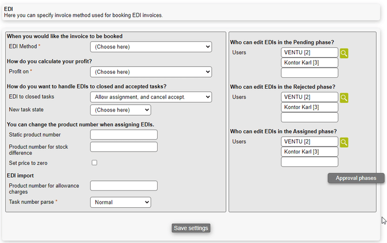Open the New task state dropdown

coord(121,110)
